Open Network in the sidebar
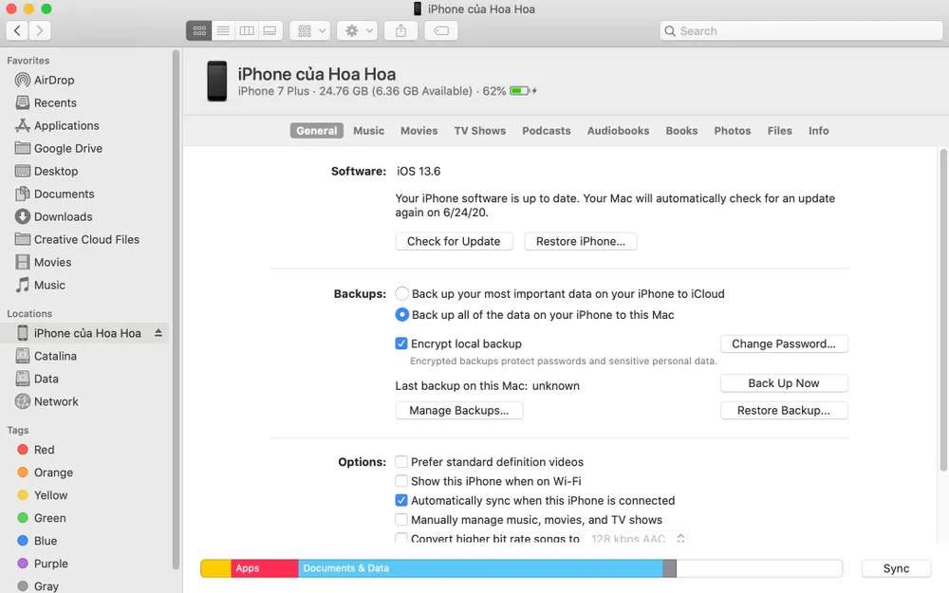This screenshot has width=949, height=593. (x=47, y=401)
